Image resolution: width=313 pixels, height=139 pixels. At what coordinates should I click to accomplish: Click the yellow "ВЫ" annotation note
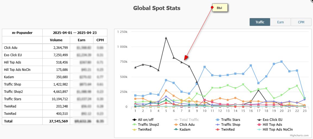pos(219,8)
